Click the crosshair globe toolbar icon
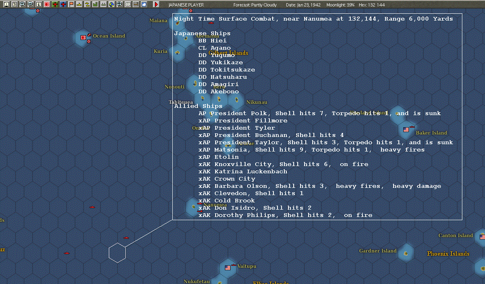This screenshot has width=485, height=284. click(x=120, y=4)
